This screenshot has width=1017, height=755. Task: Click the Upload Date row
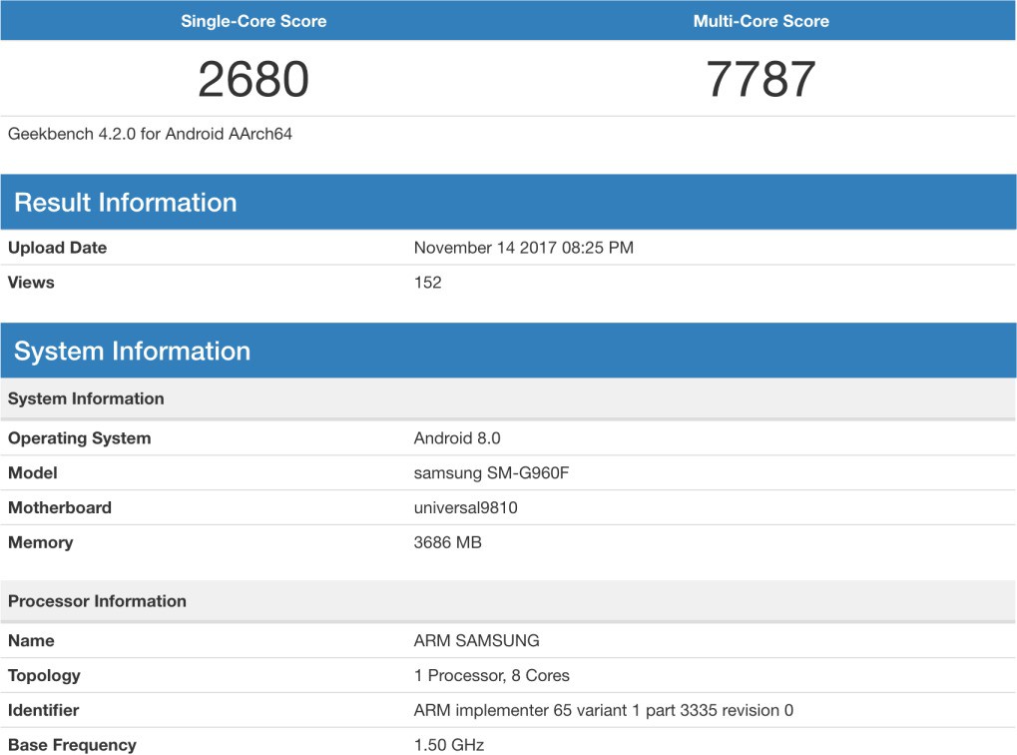coord(58,248)
